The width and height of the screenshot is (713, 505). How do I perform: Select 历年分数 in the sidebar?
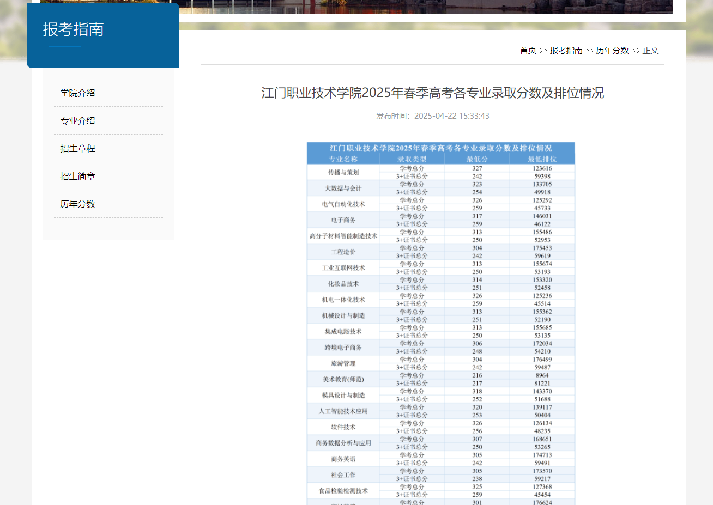pos(77,204)
